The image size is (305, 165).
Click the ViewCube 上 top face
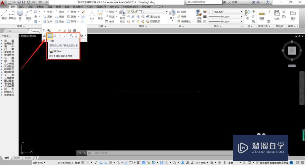[292, 51]
